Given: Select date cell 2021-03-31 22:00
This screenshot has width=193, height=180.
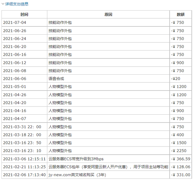Looking at the screenshot, I should pyautogui.click(x=24, y=127).
